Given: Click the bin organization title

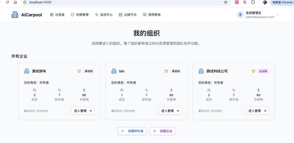Looking at the screenshot, I should pyautogui.click(x=122, y=71).
